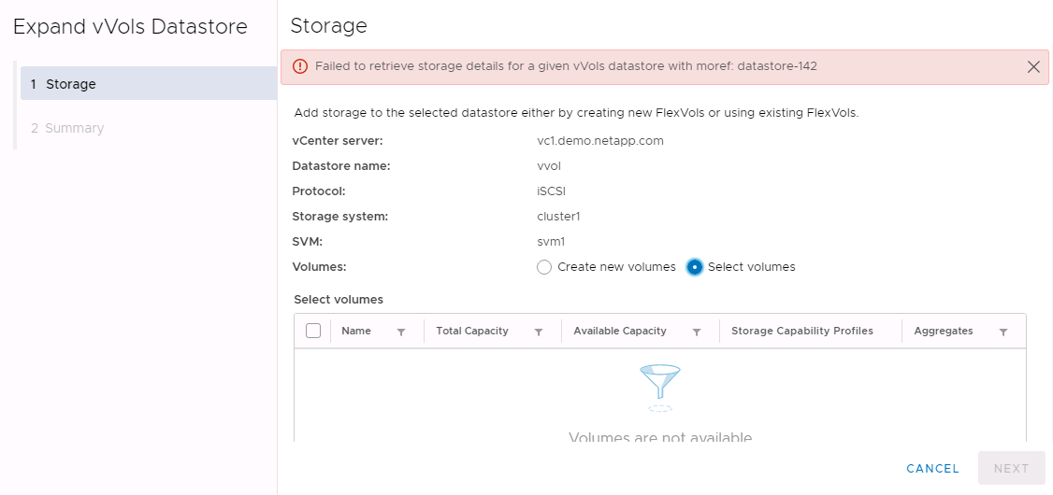Click the Total Capacity filter icon
Viewport: 1053px width, 495px height.
pyautogui.click(x=539, y=332)
